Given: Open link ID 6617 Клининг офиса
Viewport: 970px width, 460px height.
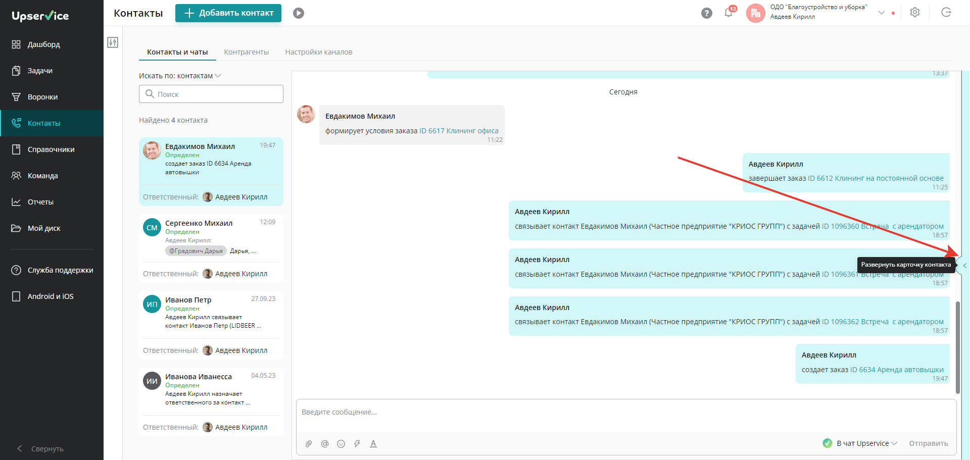Looking at the screenshot, I should pyautogui.click(x=459, y=131).
